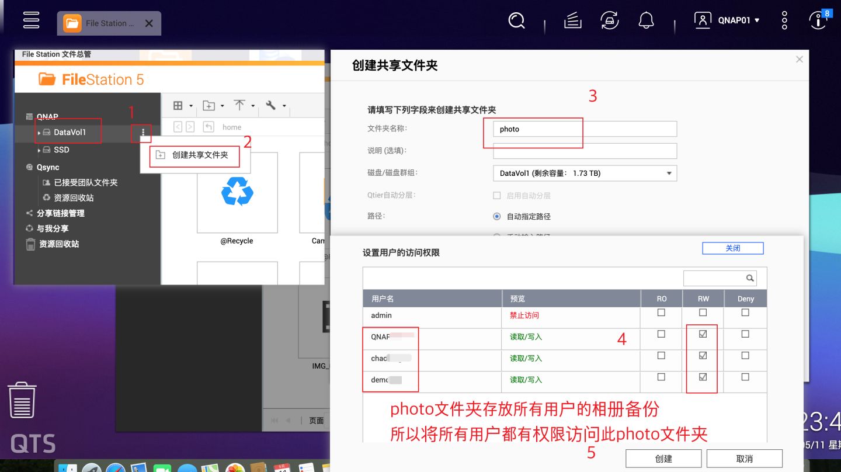Viewport: 841px width, 472px height.
Task: Choose 创建共享文件夹 from the context menu
Action: click(x=194, y=156)
